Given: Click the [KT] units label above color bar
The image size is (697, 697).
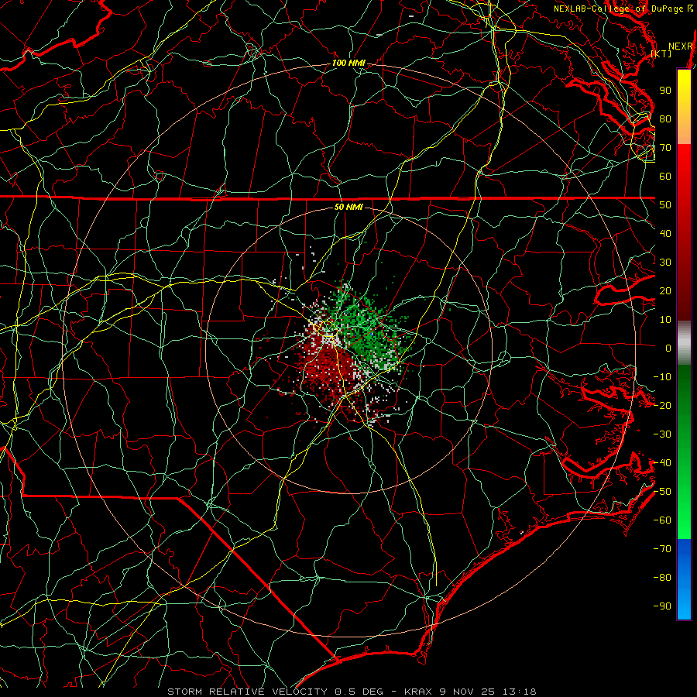Looking at the screenshot, I should coord(661,53).
